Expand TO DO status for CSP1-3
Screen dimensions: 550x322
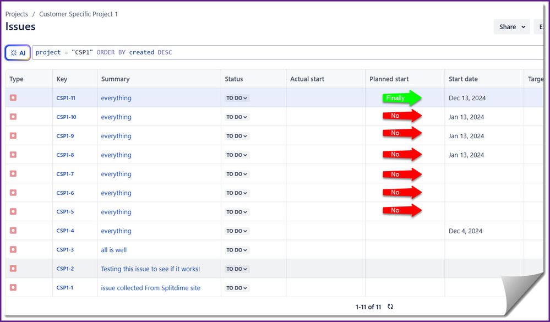click(x=237, y=250)
